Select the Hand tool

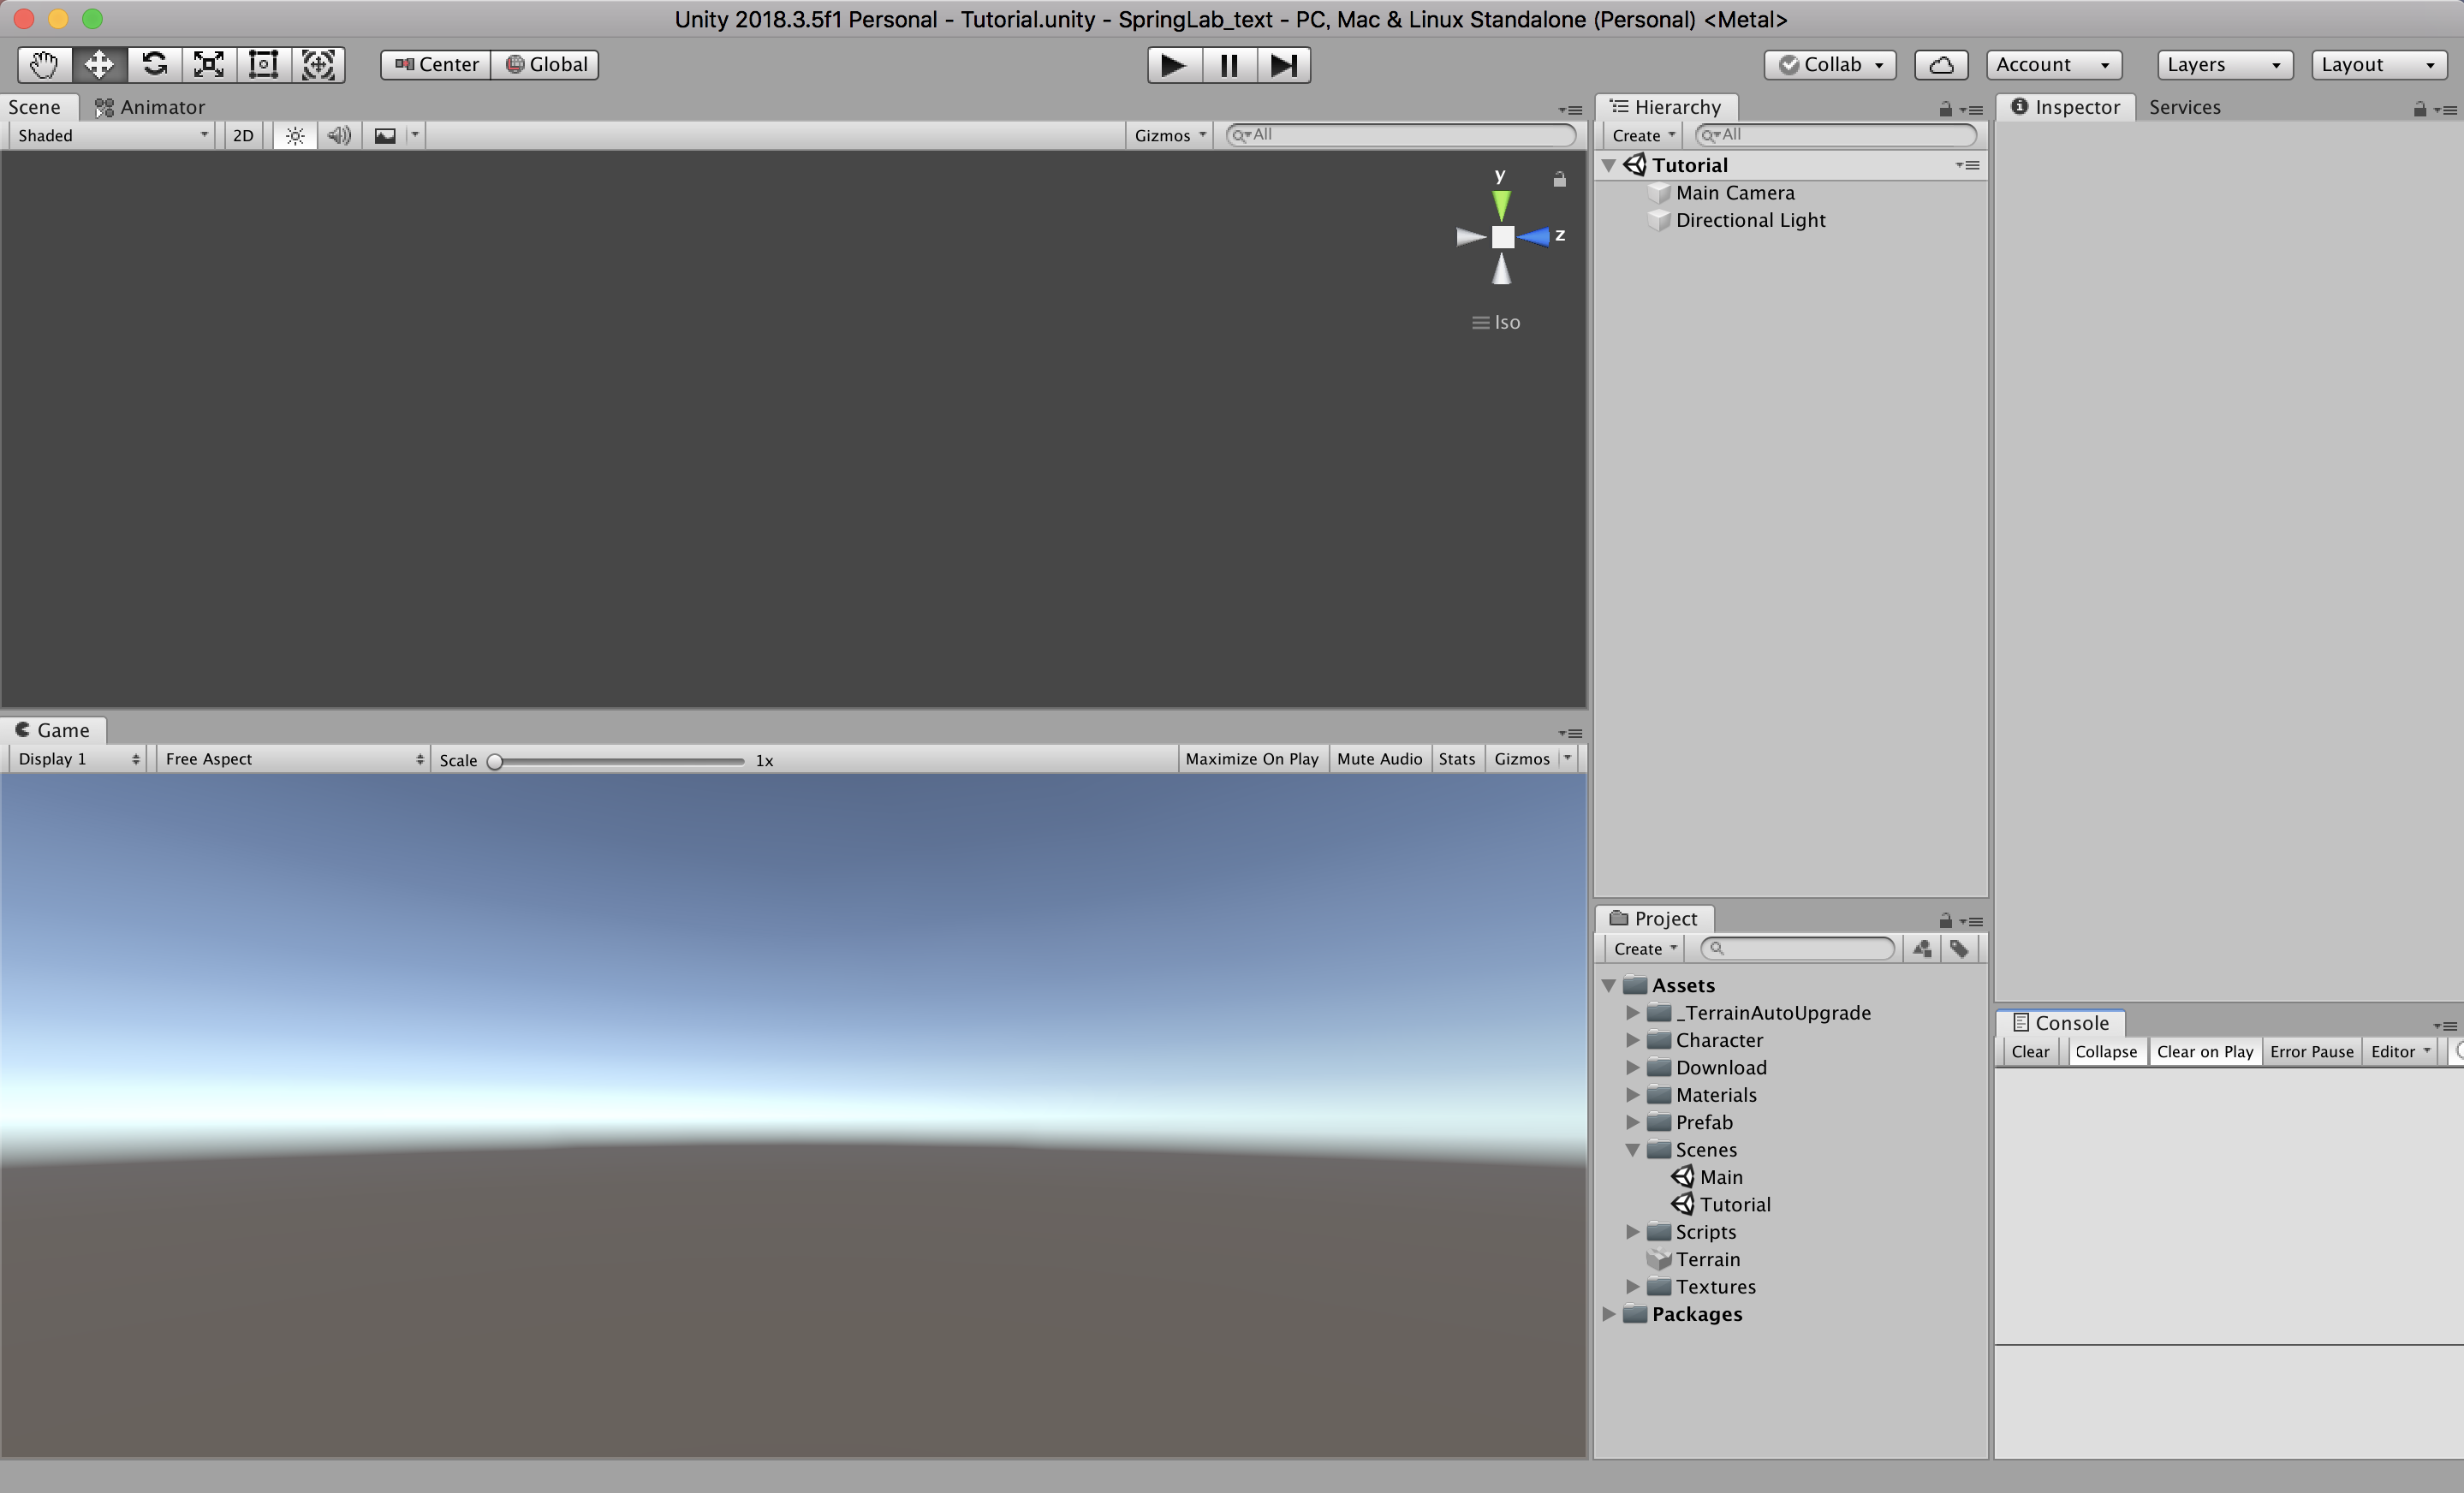click(44, 65)
